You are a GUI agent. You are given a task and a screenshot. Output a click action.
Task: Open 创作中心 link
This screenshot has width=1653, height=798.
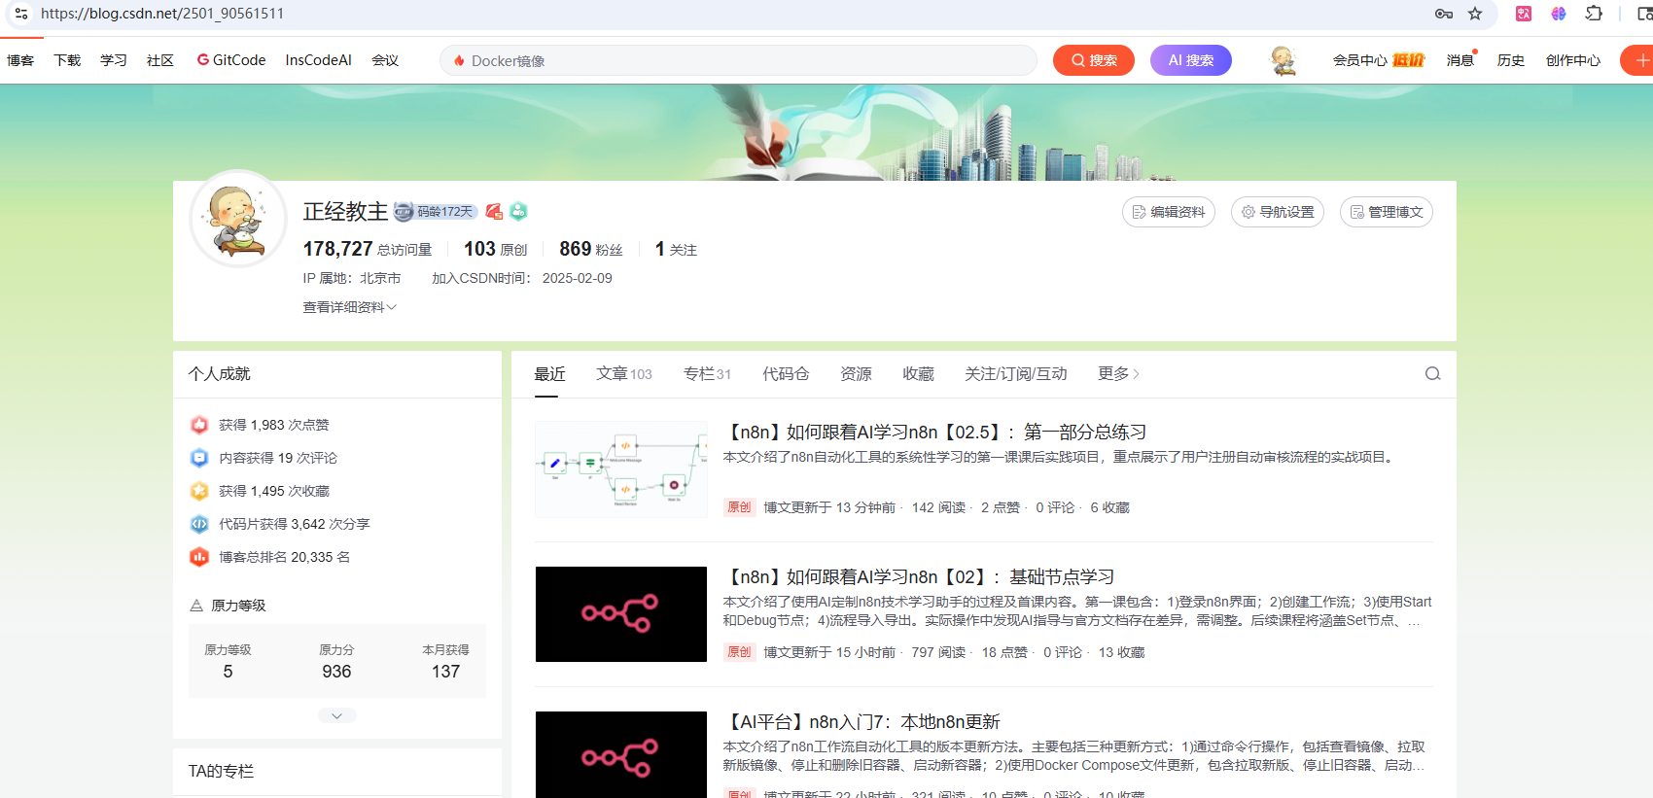1573,60
